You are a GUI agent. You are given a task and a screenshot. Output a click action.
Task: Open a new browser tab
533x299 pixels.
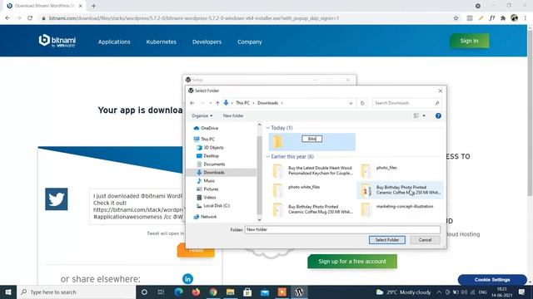pos(93,6)
